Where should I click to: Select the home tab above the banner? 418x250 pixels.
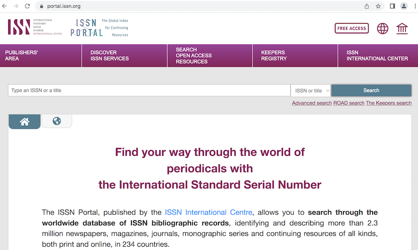tap(24, 121)
